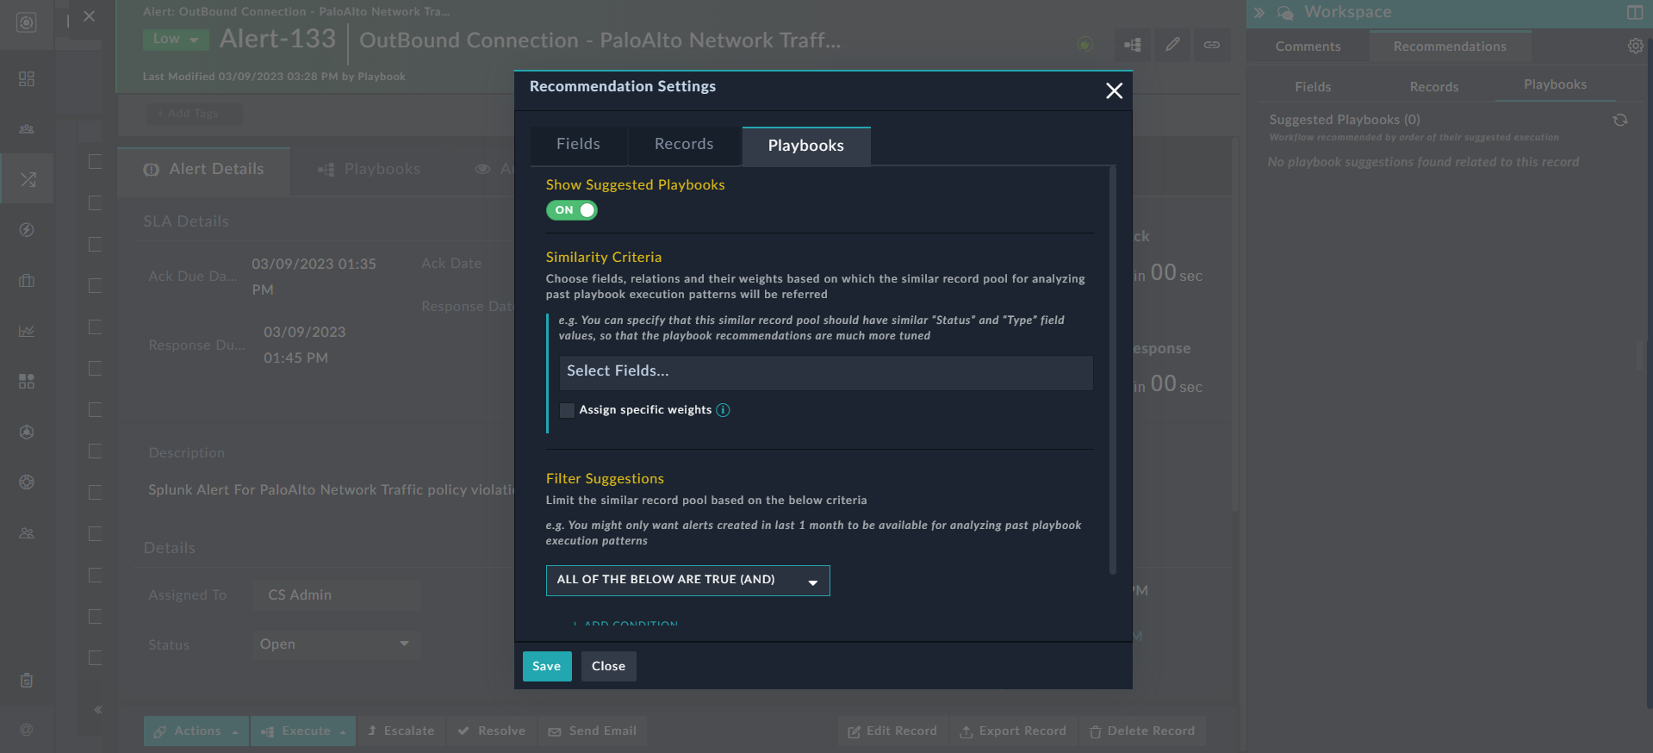Click the Alert-133 title text
The width and height of the screenshot is (1653, 753).
(x=277, y=39)
